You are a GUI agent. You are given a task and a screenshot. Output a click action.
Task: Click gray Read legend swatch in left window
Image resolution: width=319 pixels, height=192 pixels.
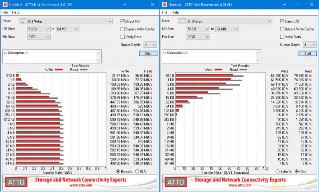84,70
